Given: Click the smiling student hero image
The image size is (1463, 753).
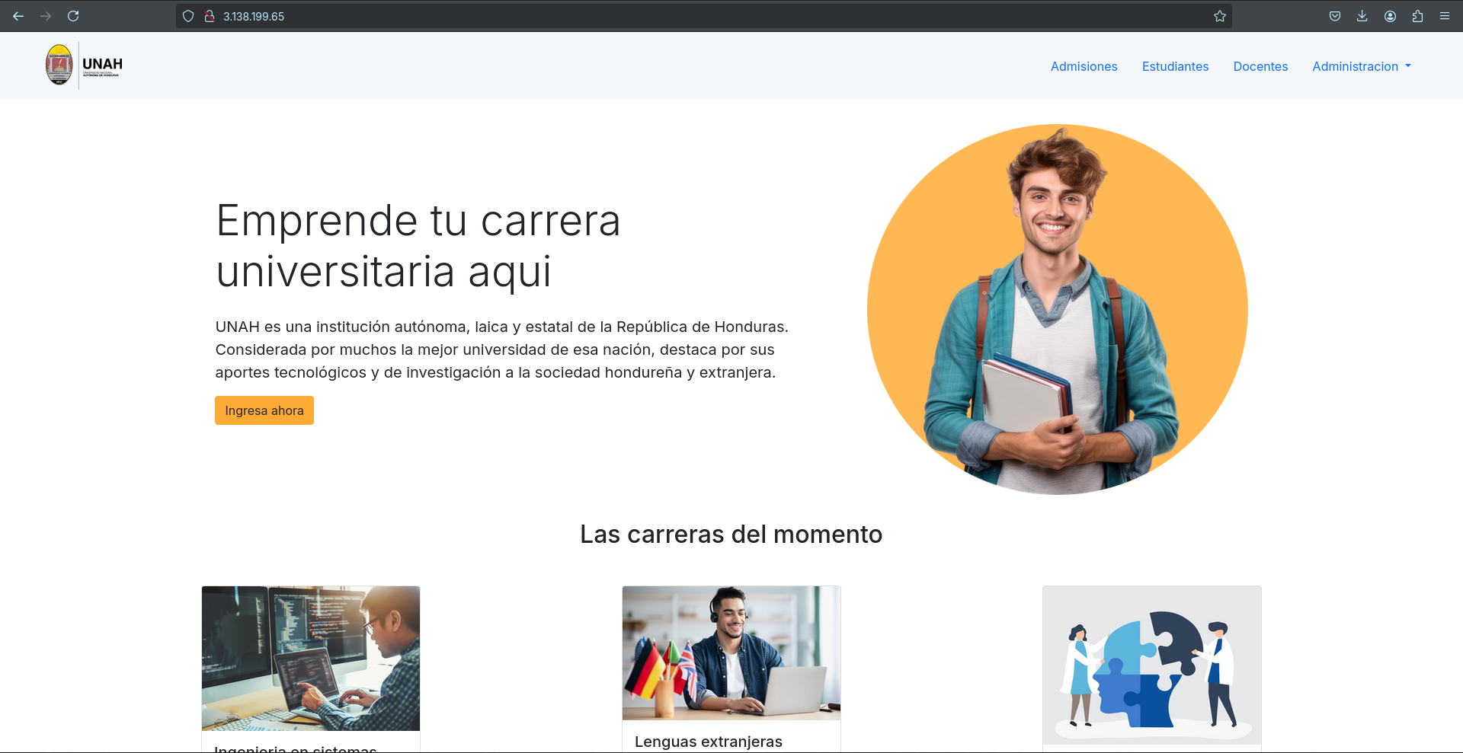Looking at the screenshot, I should coord(1058,310).
